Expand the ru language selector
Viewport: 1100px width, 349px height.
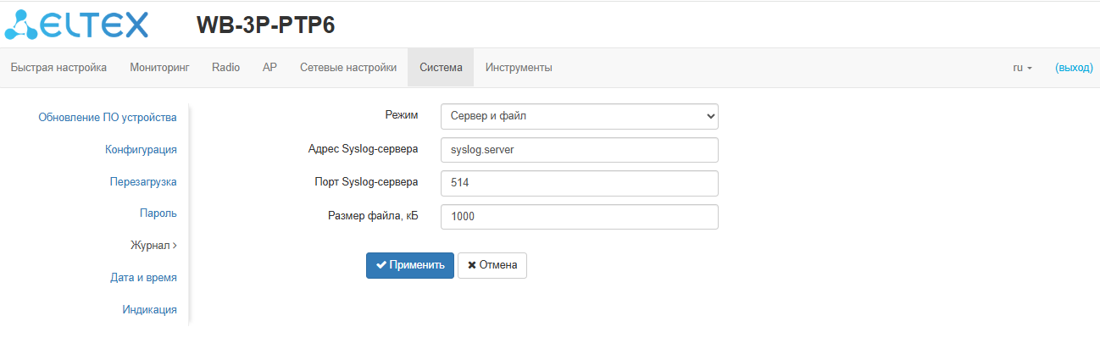(x=1022, y=68)
